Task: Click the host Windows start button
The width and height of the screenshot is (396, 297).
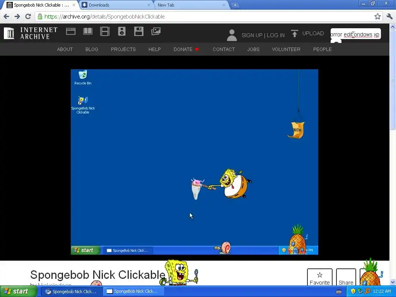Action: pos(18,291)
